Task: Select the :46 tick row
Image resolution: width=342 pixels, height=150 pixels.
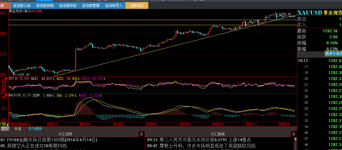Action: [x=320, y=132]
